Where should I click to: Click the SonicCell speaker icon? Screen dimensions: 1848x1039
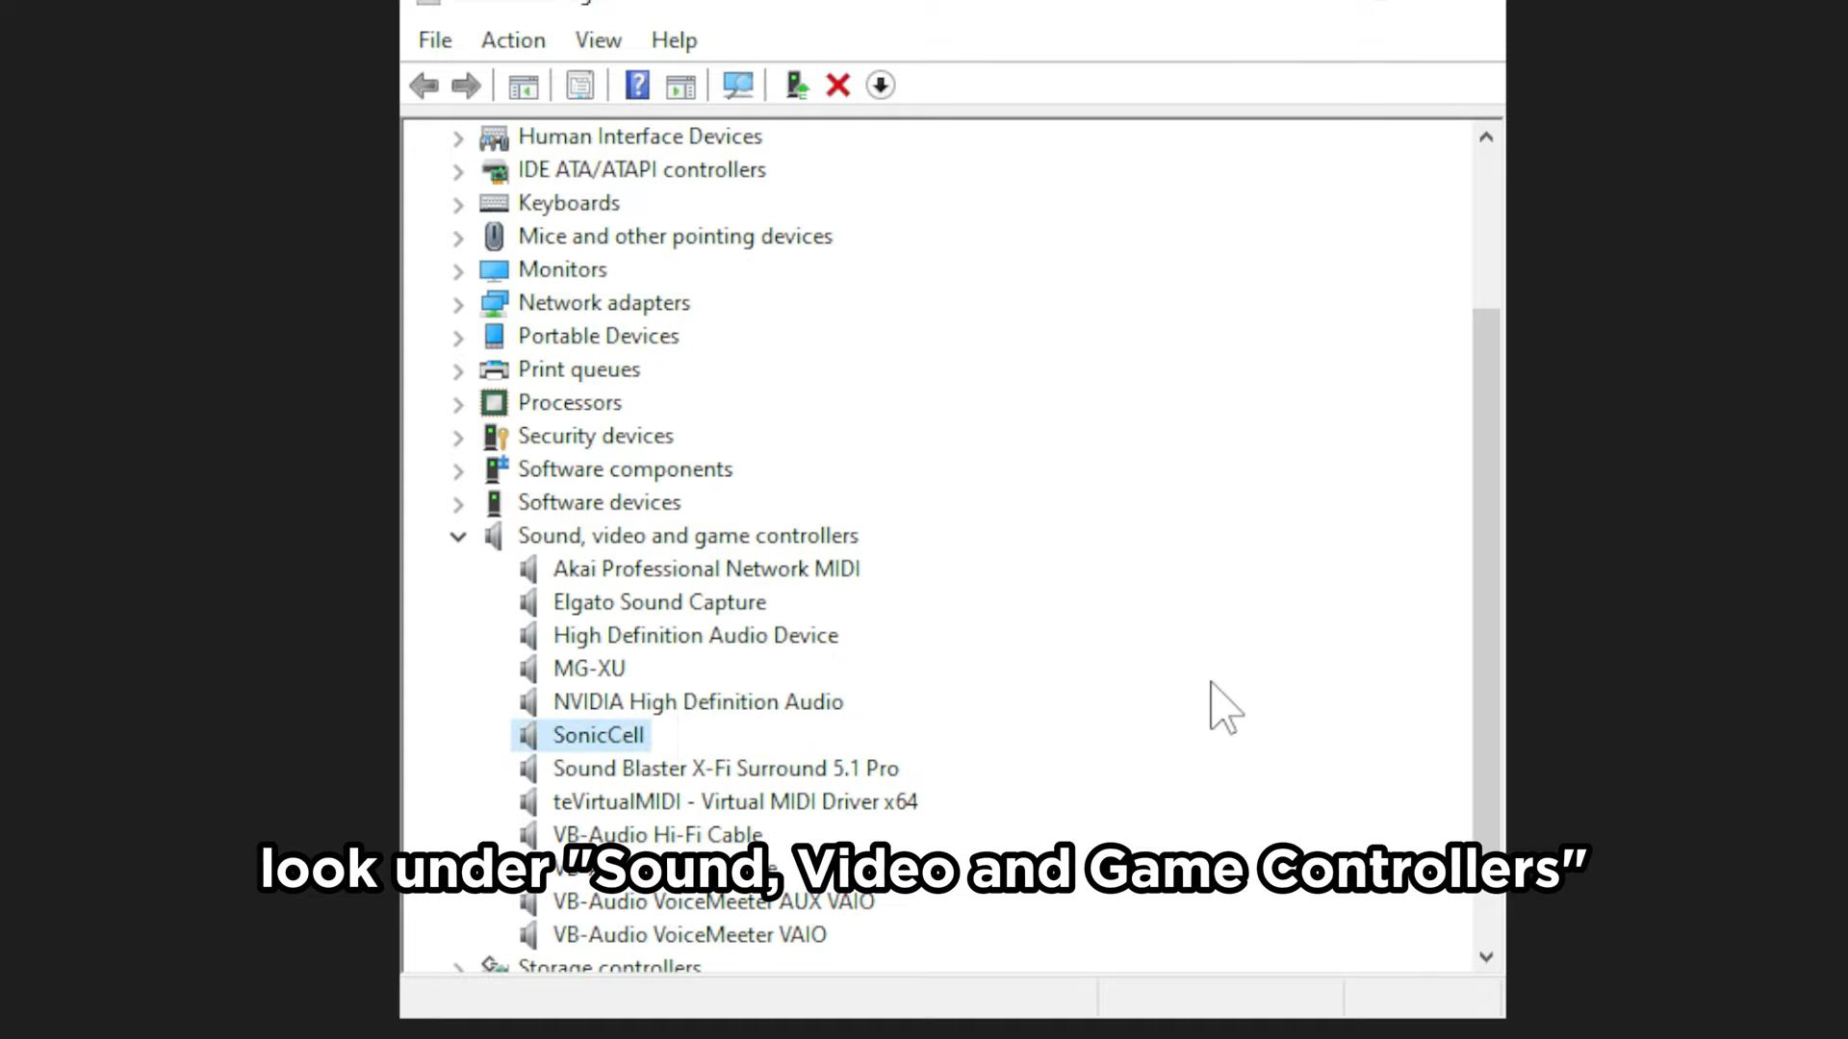click(527, 736)
